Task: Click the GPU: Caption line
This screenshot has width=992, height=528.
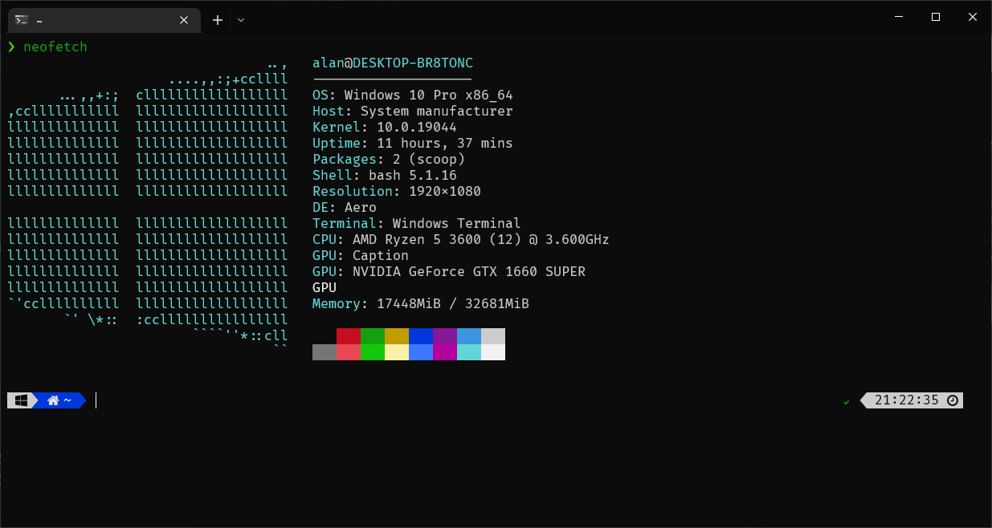Action: click(x=361, y=256)
